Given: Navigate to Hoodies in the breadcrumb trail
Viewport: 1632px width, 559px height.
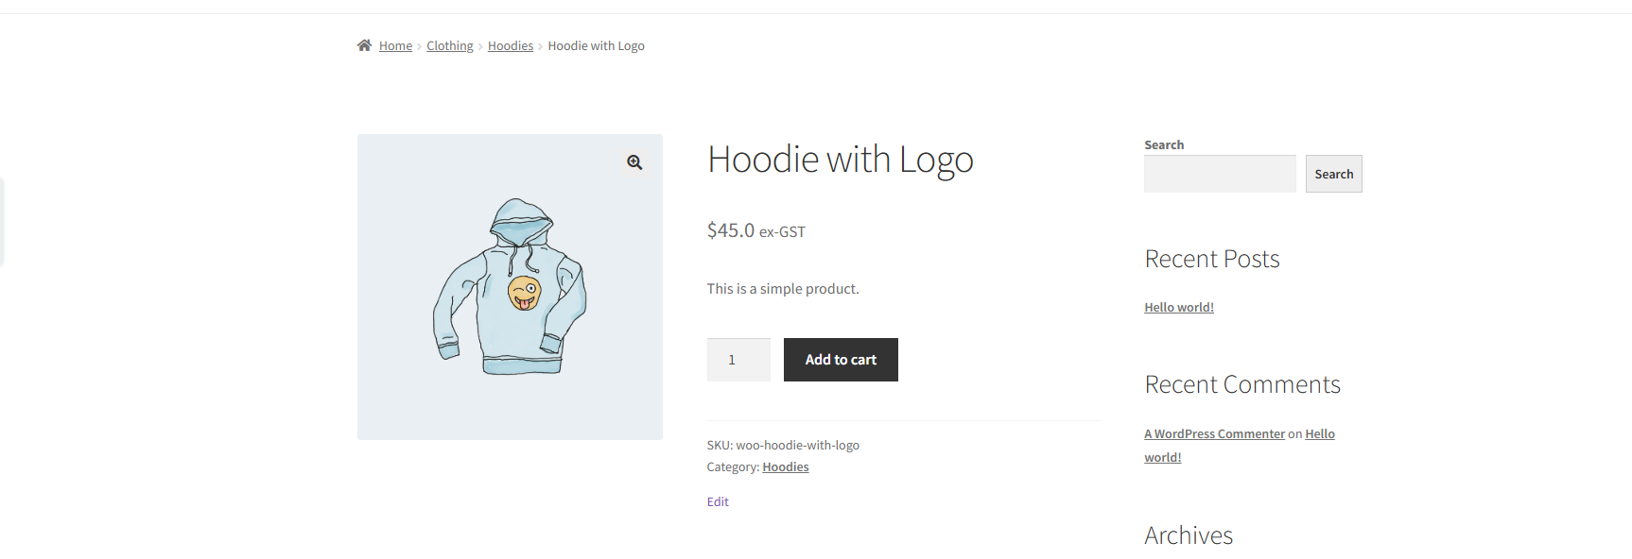Looking at the screenshot, I should tap(511, 46).
